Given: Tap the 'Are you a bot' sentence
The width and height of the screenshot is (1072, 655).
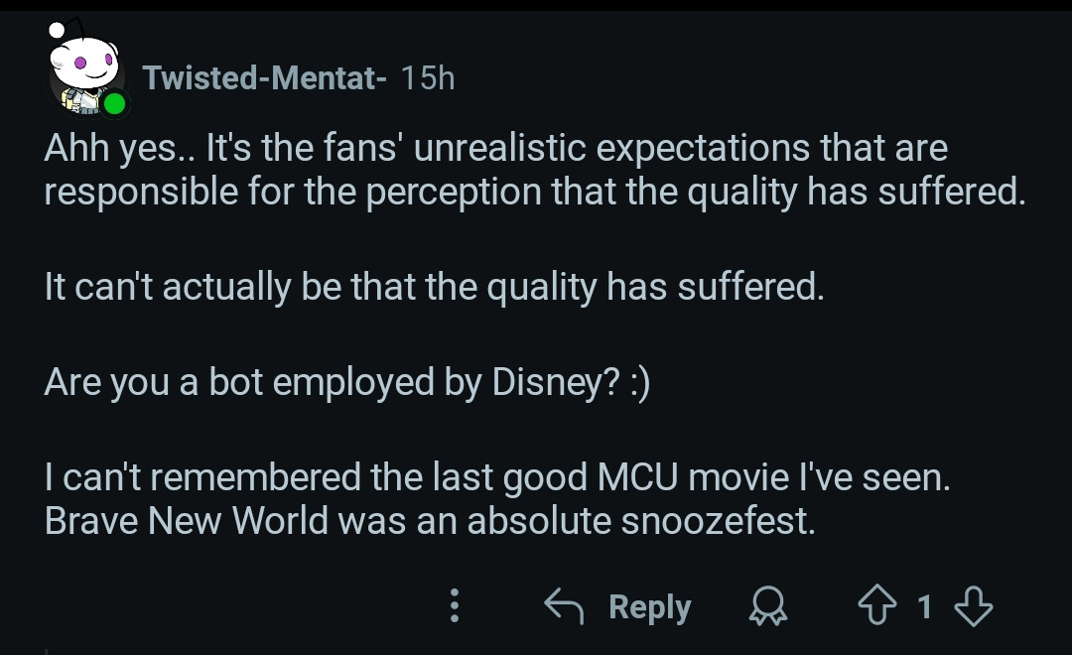Looking at the screenshot, I should tap(346, 384).
